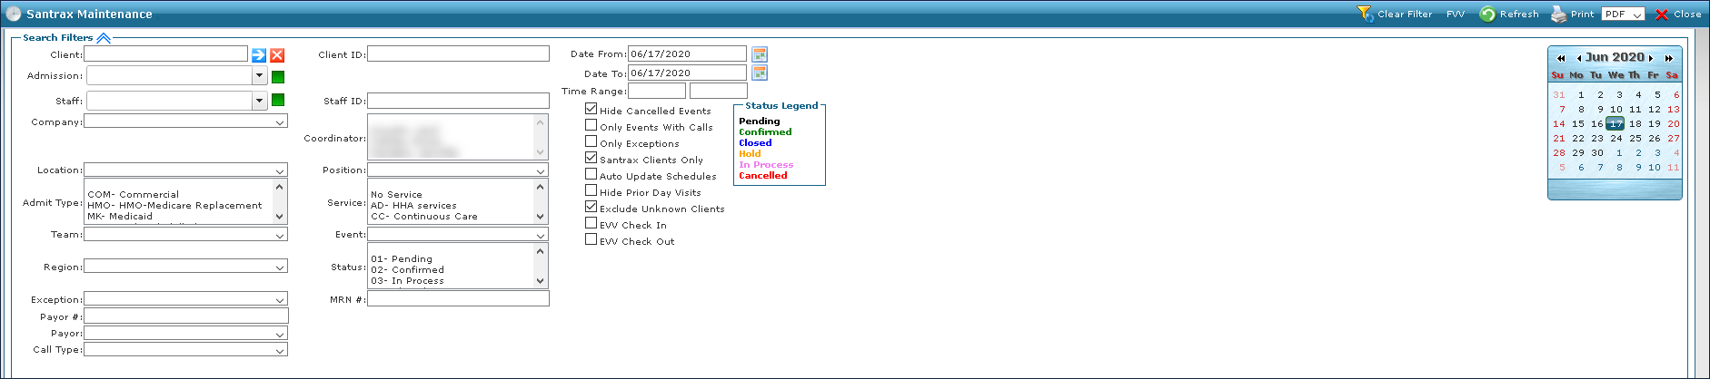Open the Date To calendar picker icon
The height and width of the screenshot is (379, 1710).
(760, 73)
